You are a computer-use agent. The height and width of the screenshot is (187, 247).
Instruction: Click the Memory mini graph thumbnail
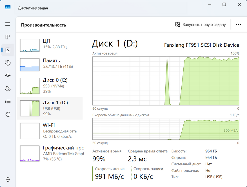coord(30,65)
